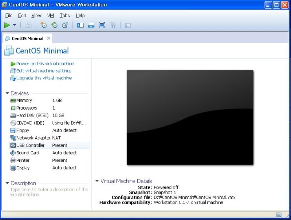
Task: Click the virtual machine screen preview
Action: (190, 117)
